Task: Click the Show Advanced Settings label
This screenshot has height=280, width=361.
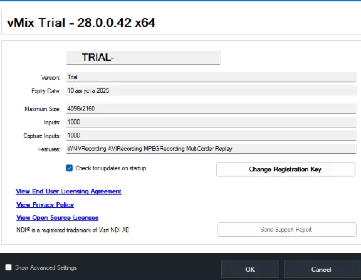Action: coord(46,267)
